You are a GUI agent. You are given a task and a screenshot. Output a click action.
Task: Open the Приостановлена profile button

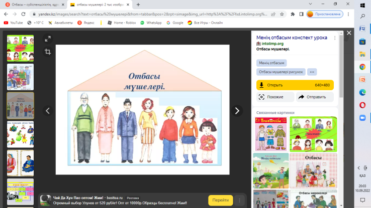click(325, 14)
